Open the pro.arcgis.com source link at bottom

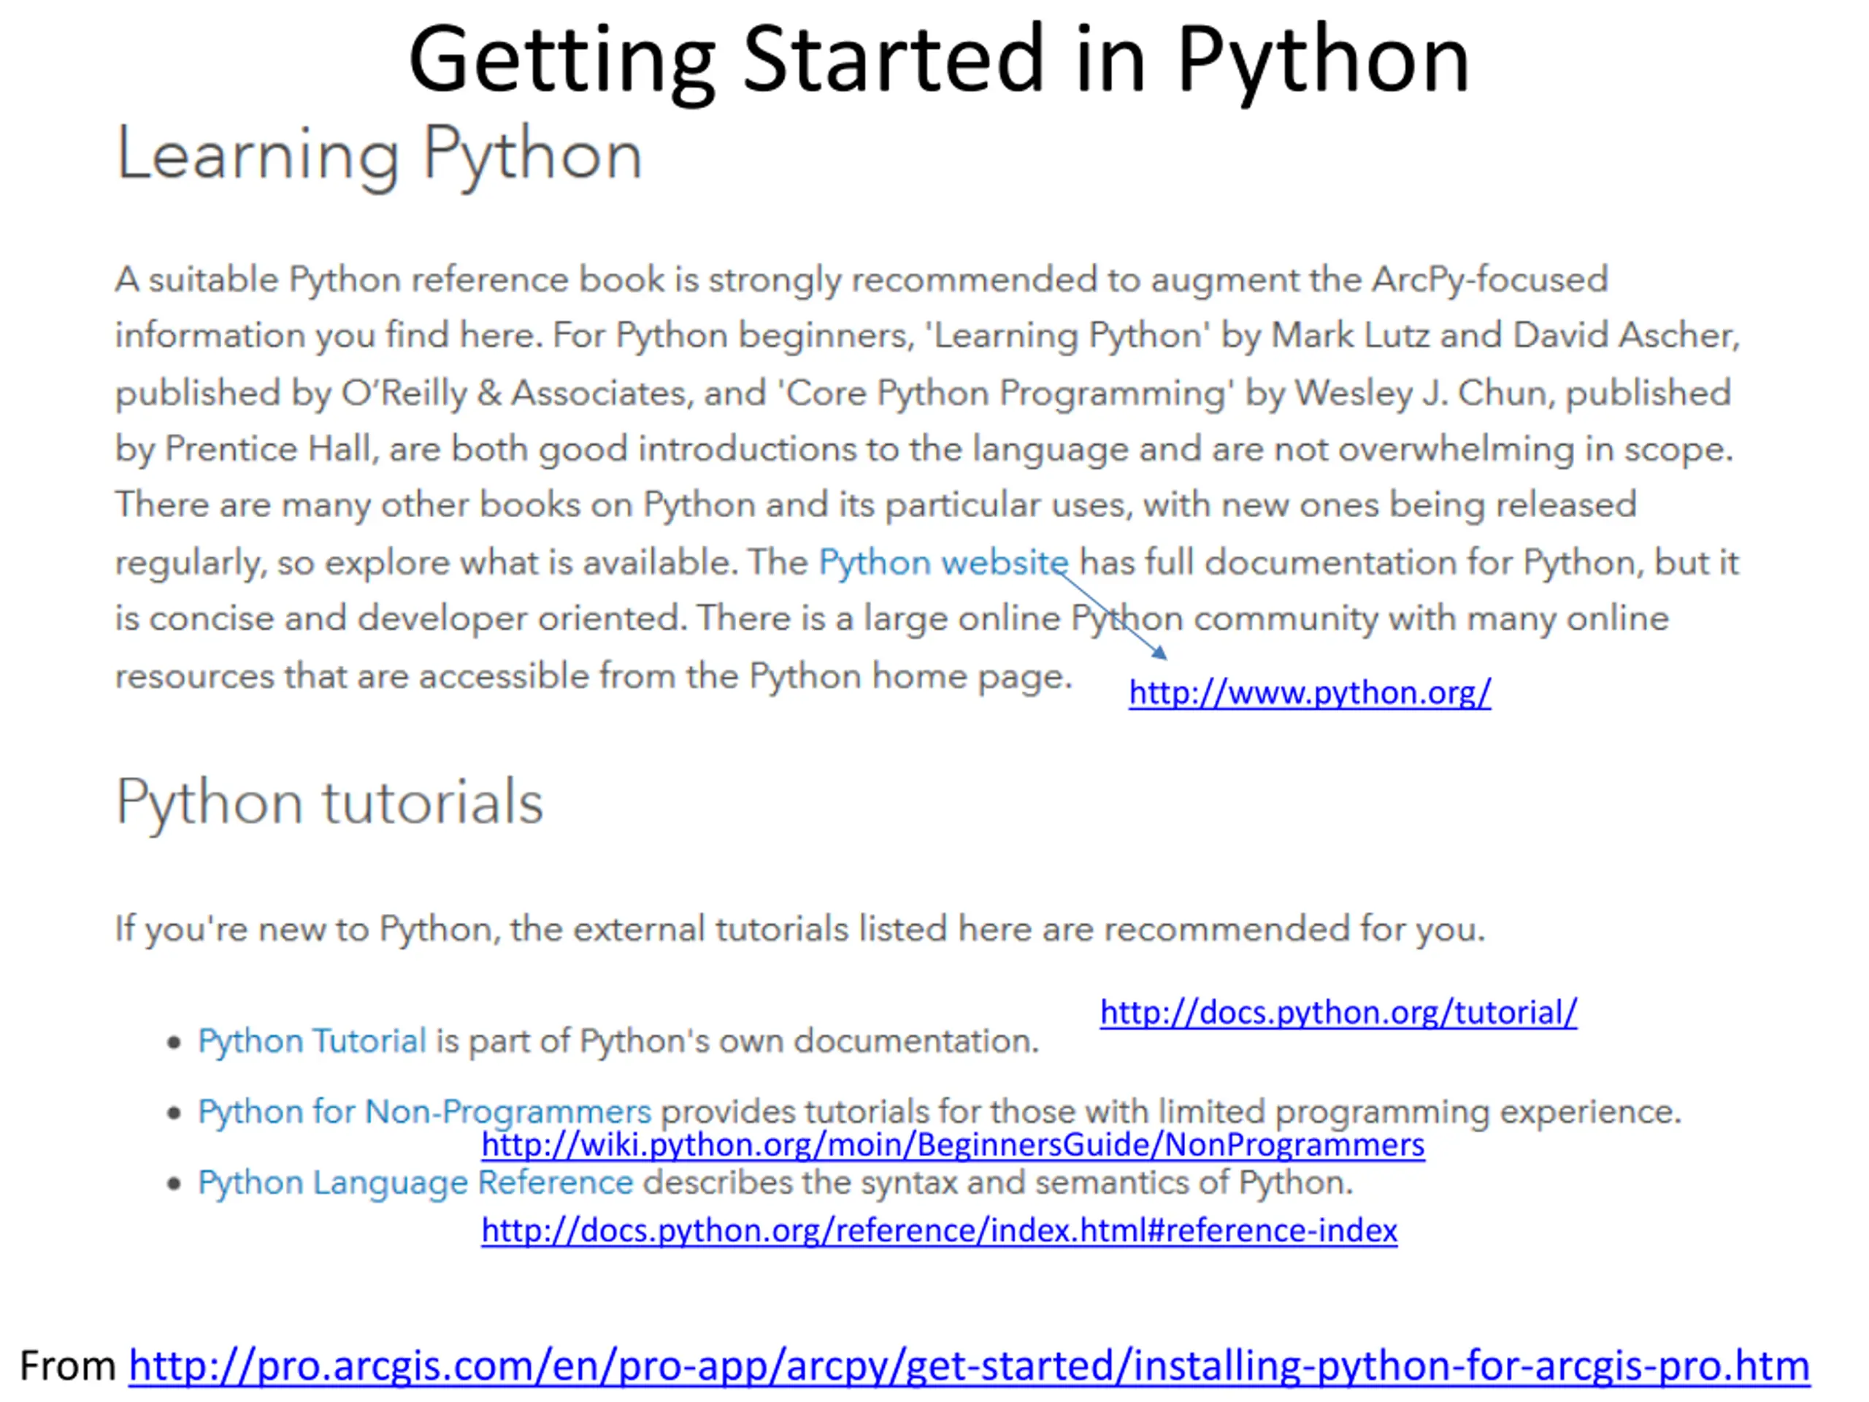click(x=969, y=1366)
